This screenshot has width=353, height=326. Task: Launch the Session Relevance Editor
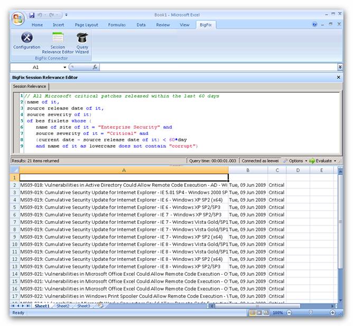pyautogui.click(x=58, y=43)
